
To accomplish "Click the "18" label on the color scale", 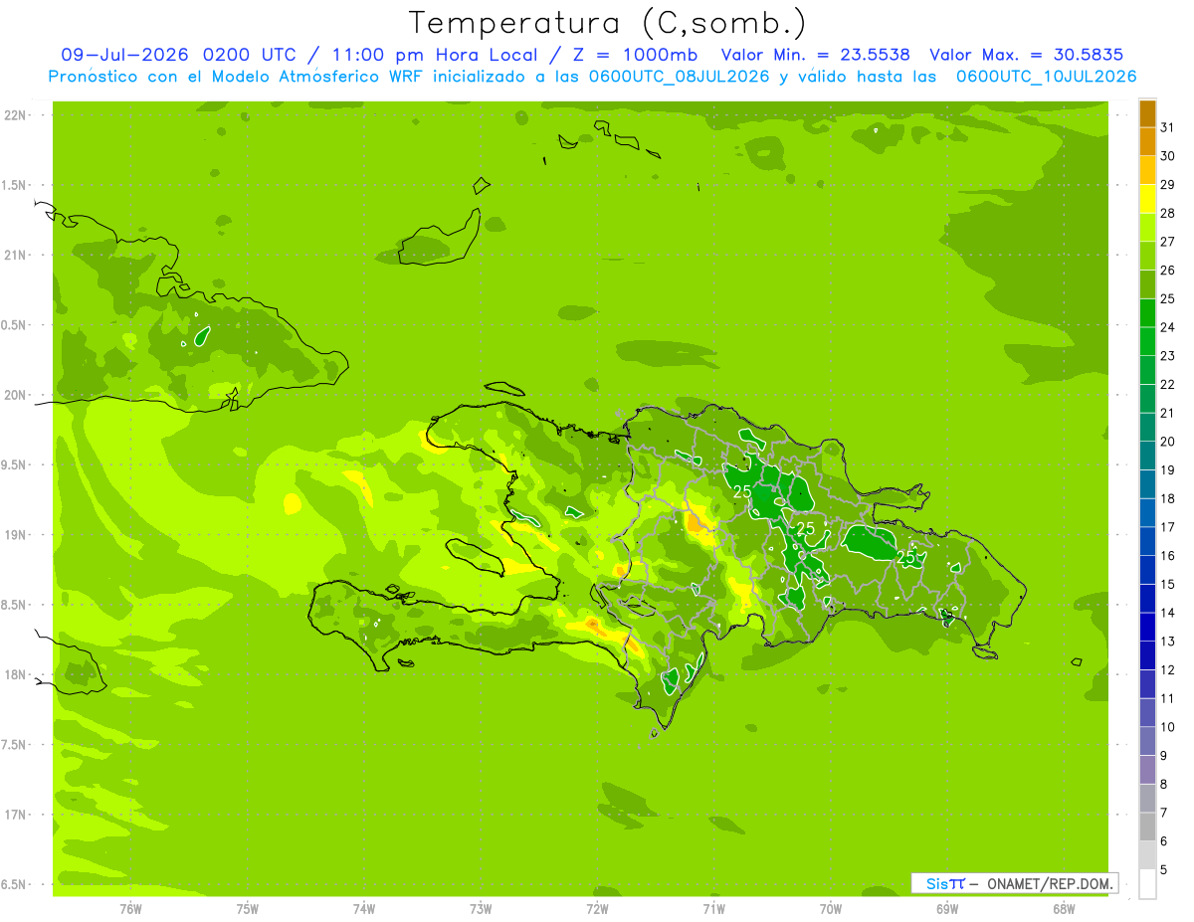I will [1168, 498].
